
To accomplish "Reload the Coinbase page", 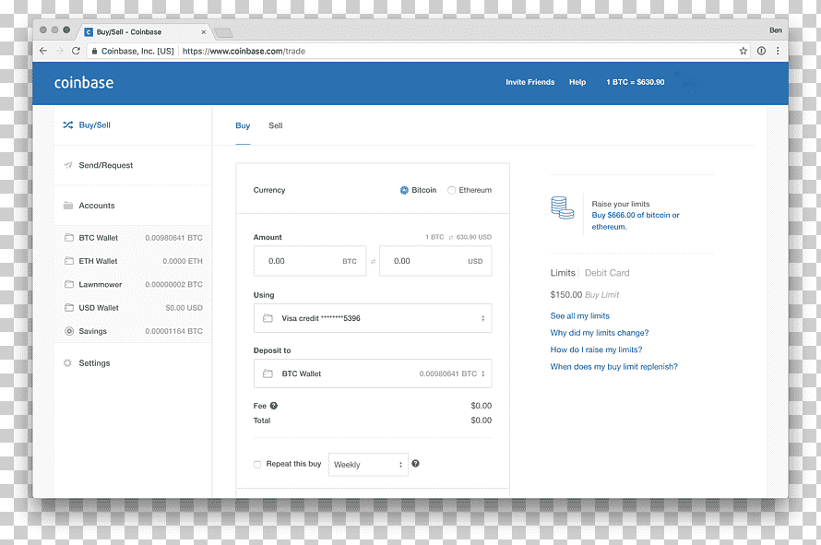I will pos(76,51).
